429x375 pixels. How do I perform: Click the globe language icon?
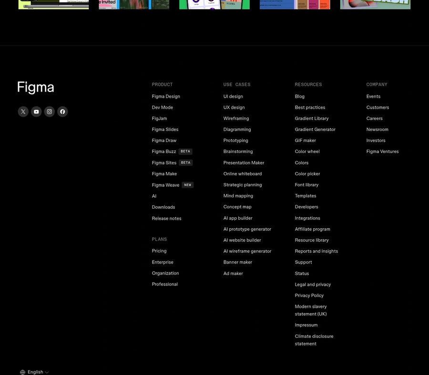[23, 372]
